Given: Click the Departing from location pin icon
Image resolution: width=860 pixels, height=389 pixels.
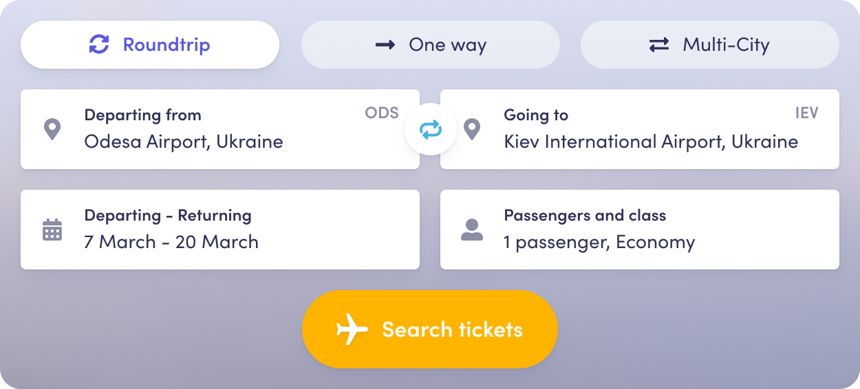Looking at the screenshot, I should pyautogui.click(x=52, y=129).
